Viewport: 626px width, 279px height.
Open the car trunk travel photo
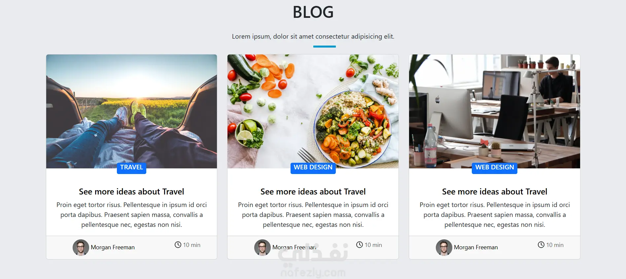tap(131, 111)
